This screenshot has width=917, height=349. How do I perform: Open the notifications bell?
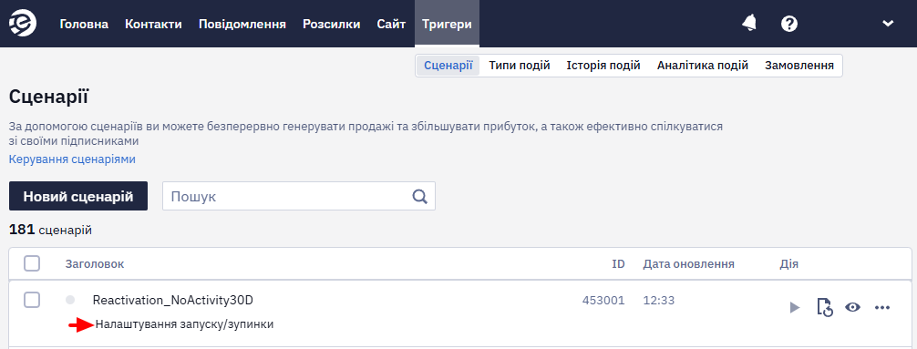(749, 24)
